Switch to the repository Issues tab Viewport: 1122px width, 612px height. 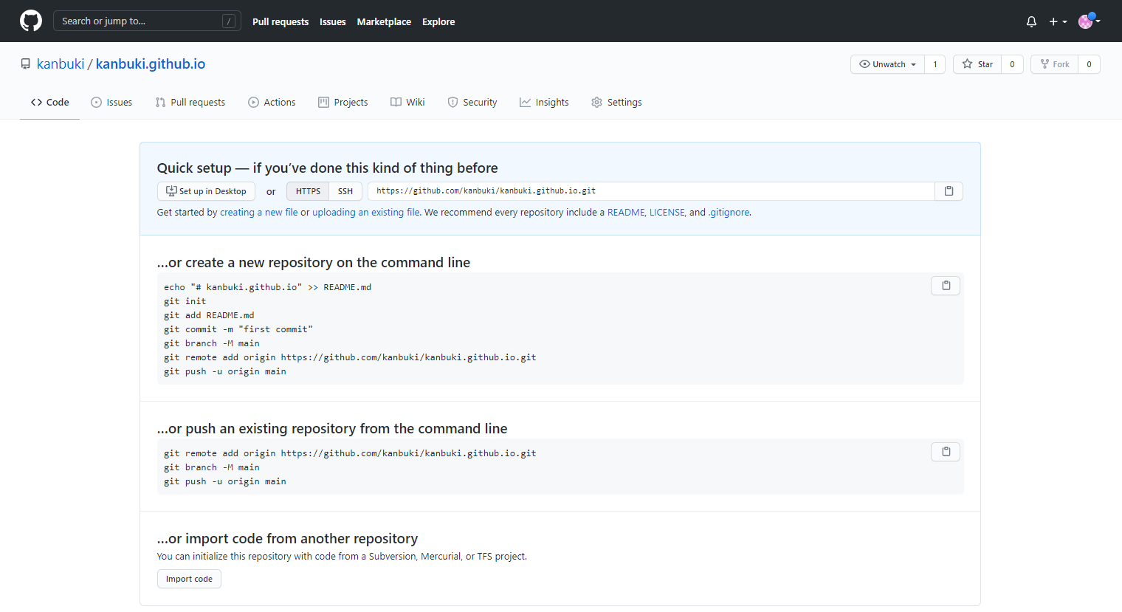click(x=111, y=103)
